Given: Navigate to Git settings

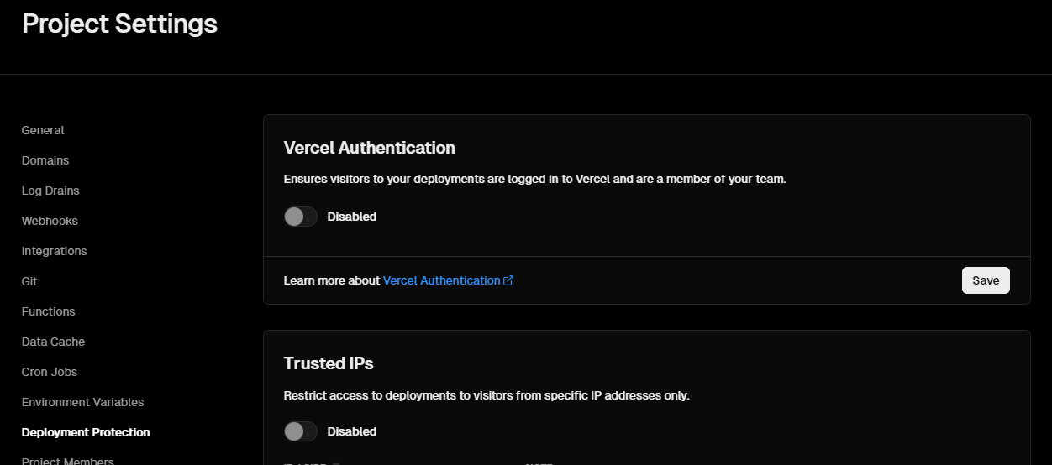Looking at the screenshot, I should 29,281.
